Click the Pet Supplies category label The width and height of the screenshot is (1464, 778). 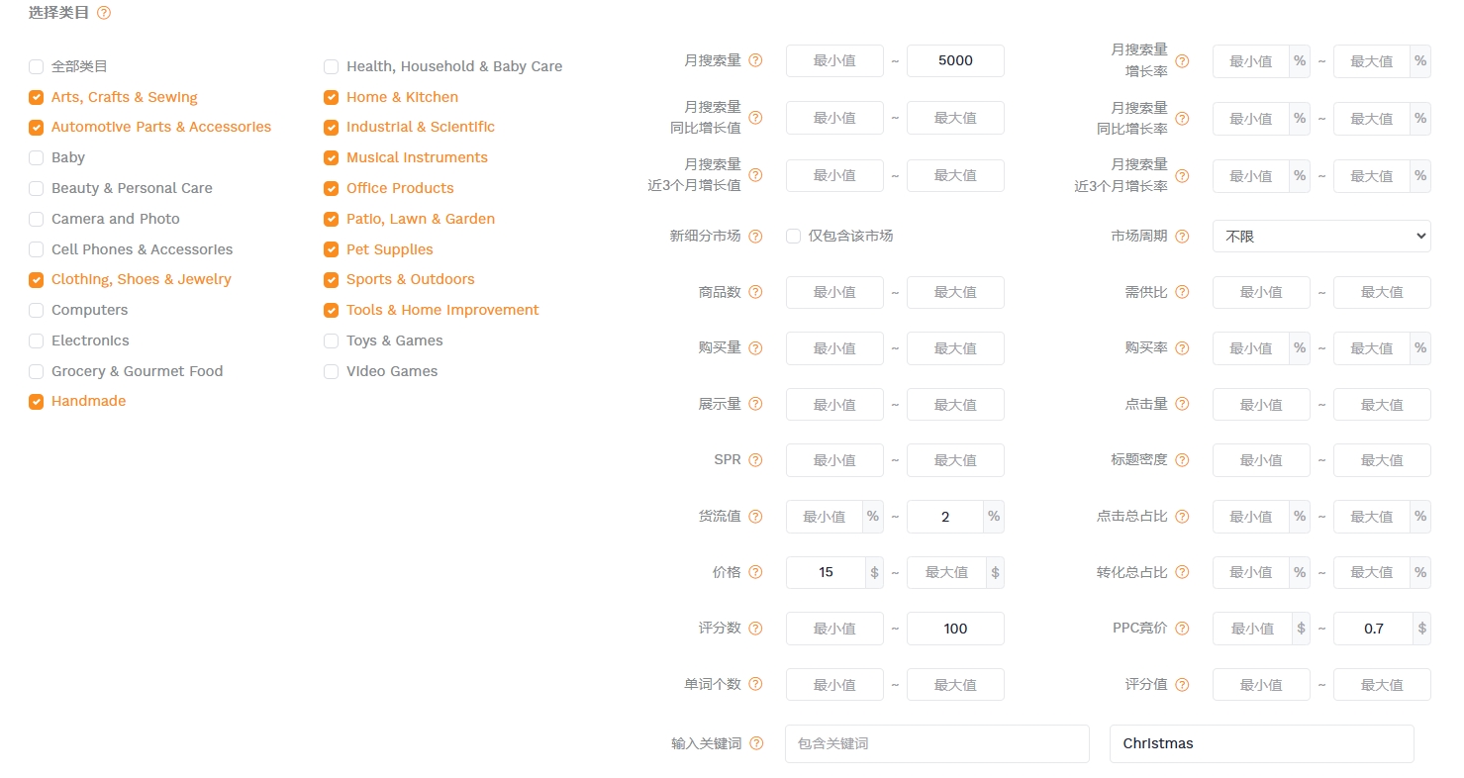pos(389,249)
